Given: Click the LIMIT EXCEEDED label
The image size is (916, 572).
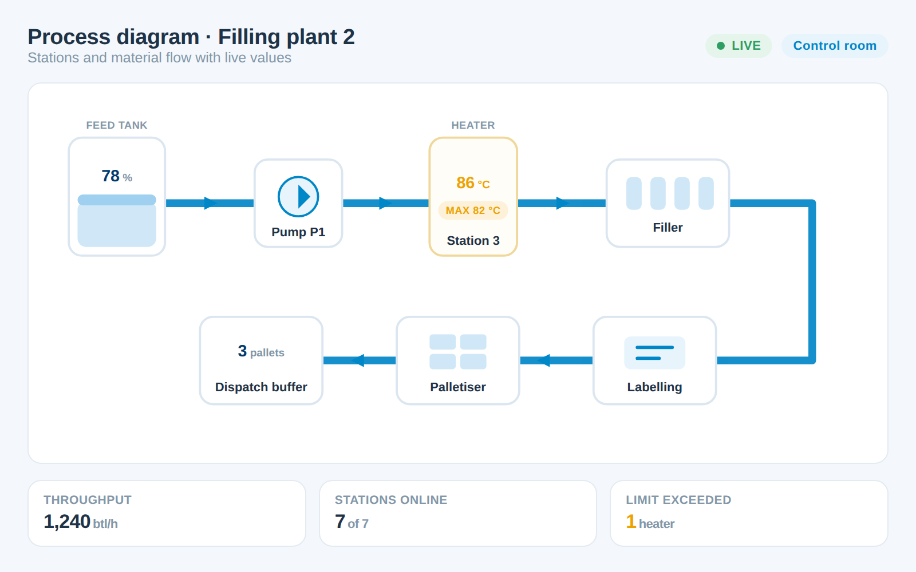Looking at the screenshot, I should pos(678,500).
